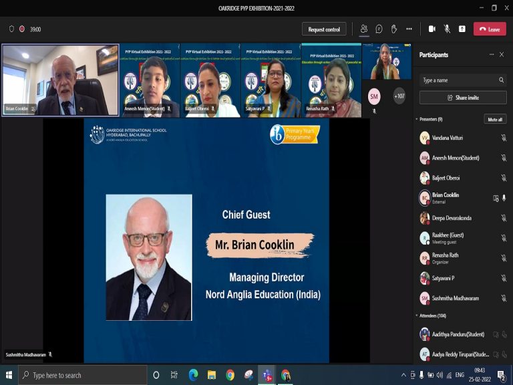Open the +107 more participants bubble

coord(399,96)
